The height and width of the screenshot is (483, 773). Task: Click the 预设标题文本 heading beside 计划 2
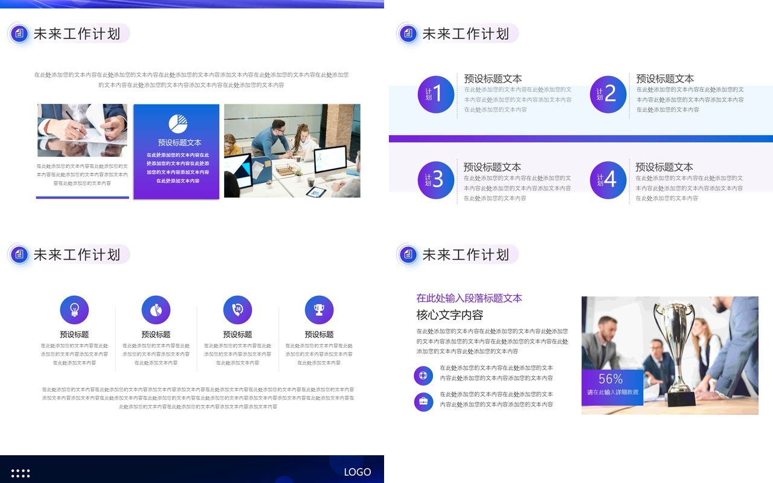[x=665, y=78]
